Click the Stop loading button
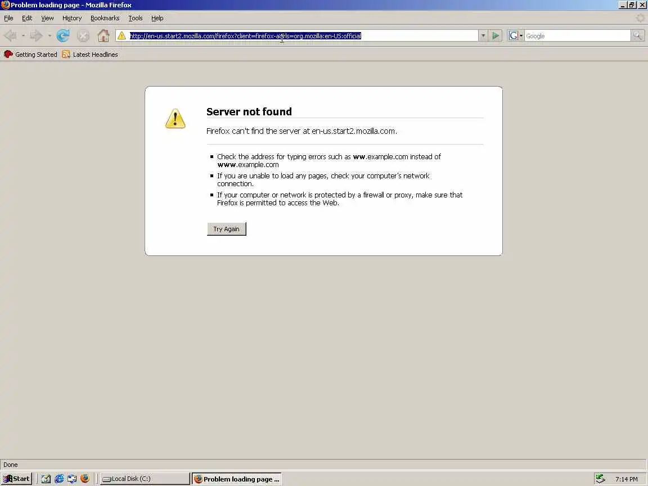Screen dimensions: 648x486 pyautogui.click(x=83, y=36)
